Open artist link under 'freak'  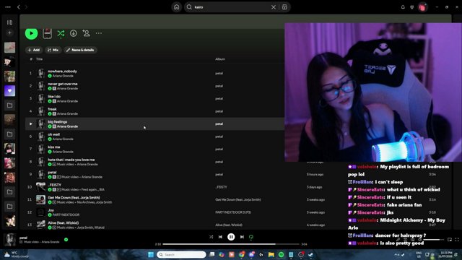pyautogui.click(x=67, y=114)
